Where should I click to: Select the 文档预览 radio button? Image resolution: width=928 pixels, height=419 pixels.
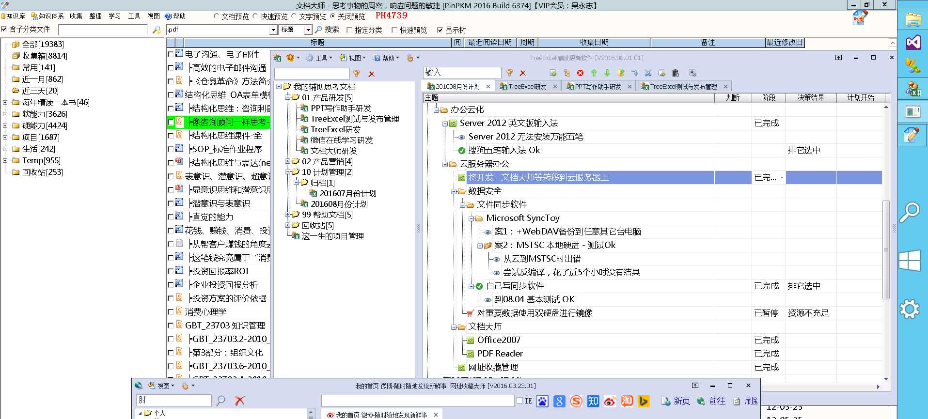(217, 16)
